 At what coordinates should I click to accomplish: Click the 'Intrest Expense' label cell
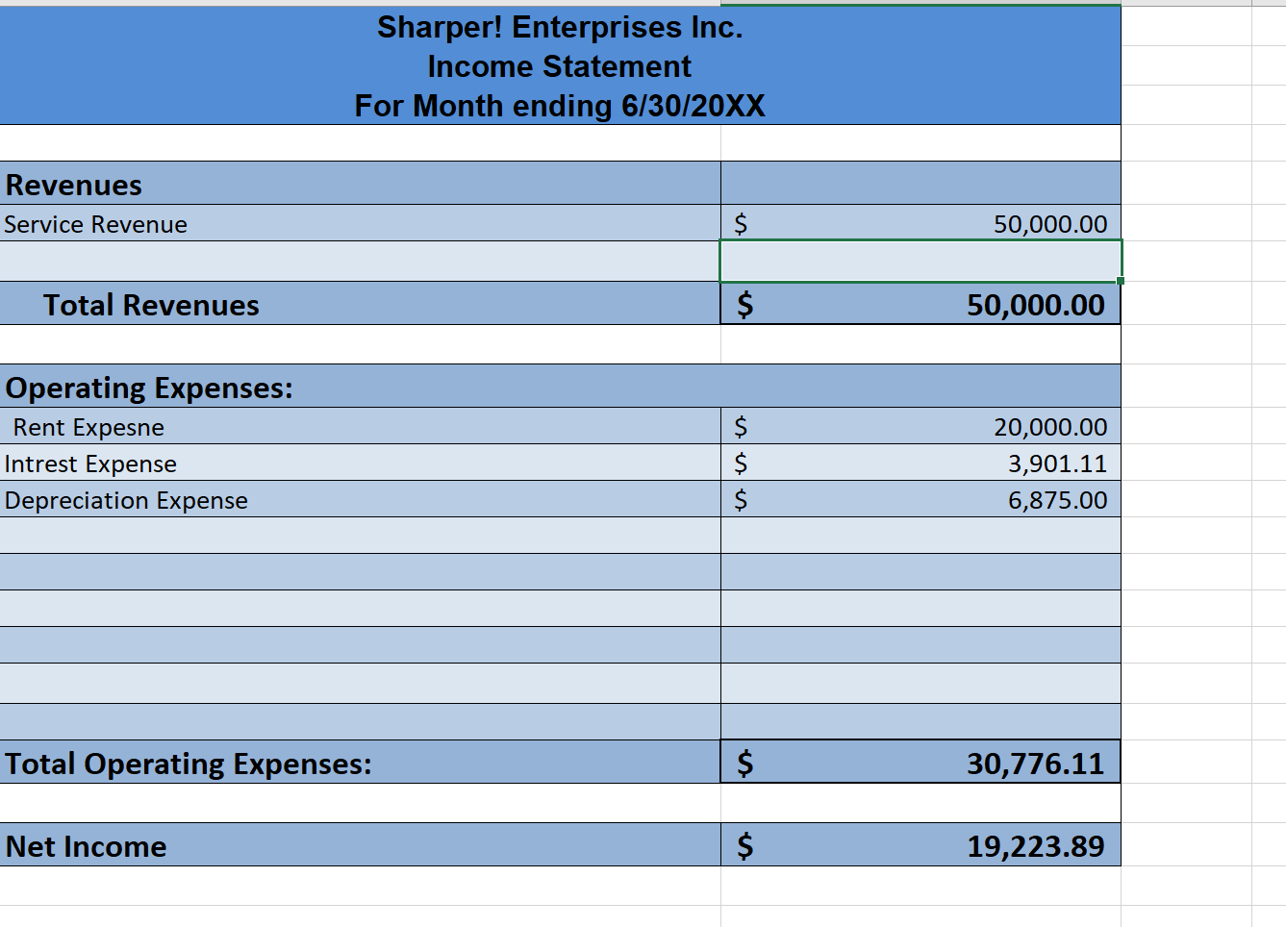(x=360, y=463)
